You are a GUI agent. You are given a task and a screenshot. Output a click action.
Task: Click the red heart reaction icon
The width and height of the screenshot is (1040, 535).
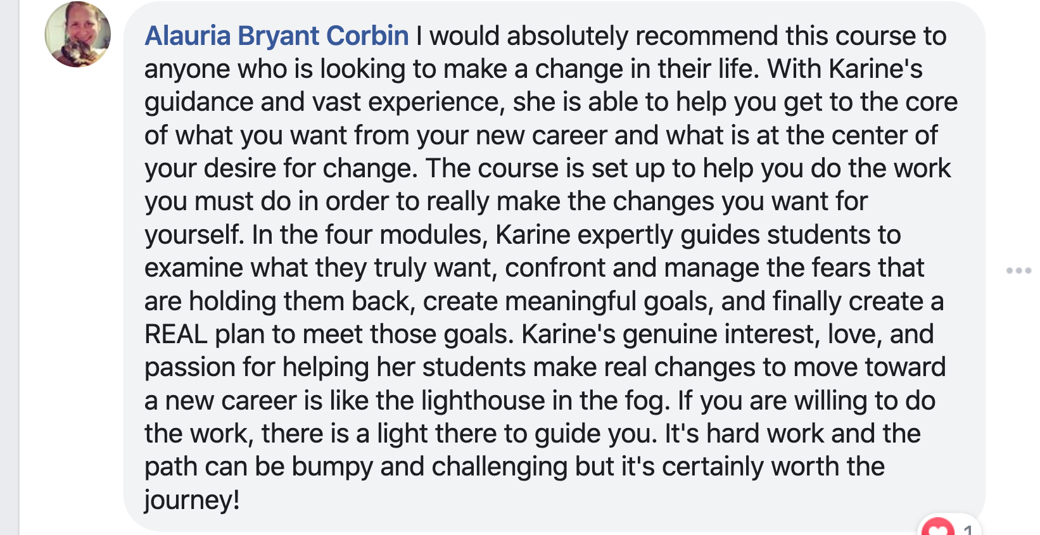[x=938, y=527]
